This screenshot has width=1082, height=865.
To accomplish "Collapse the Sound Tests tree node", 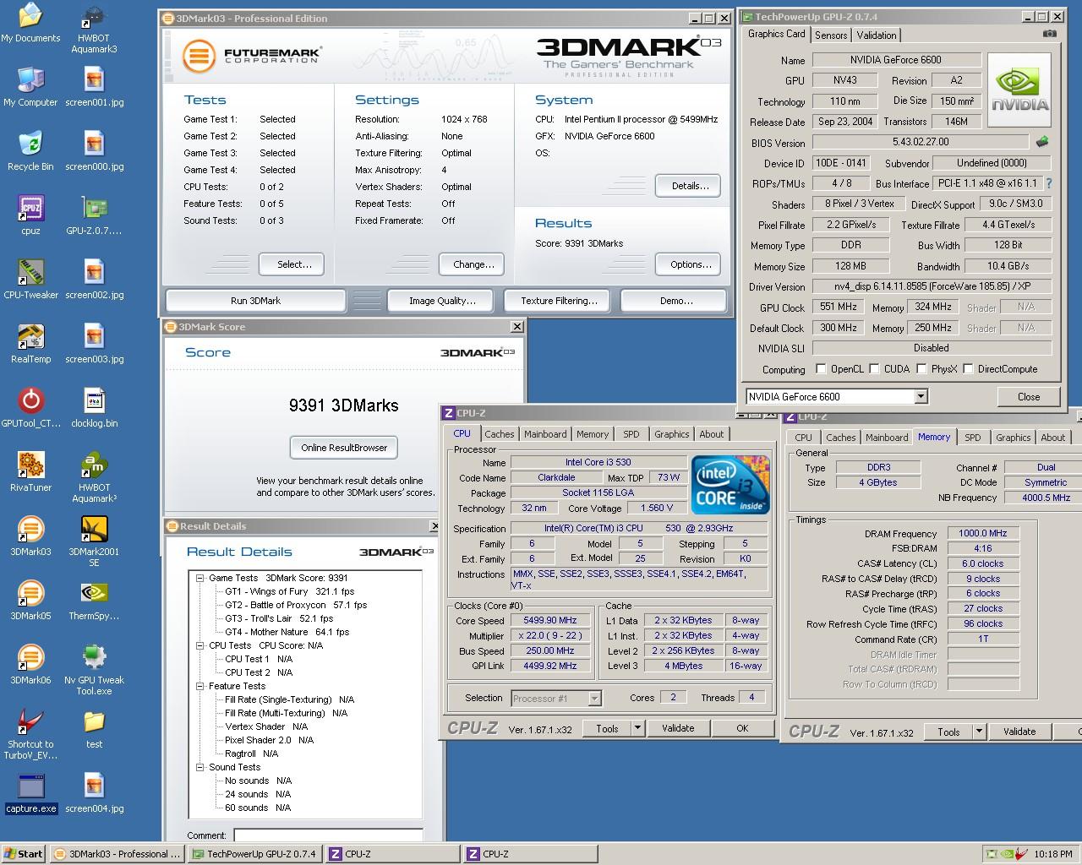I will tap(200, 767).
